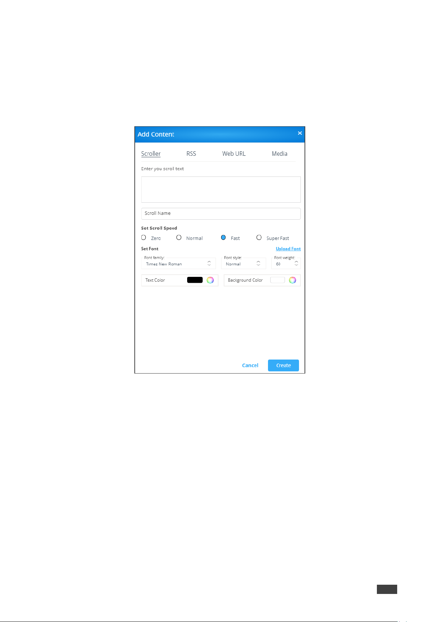This screenshot has width=440, height=622.
Task: Select Zero scroll speed
Action: 144,238
